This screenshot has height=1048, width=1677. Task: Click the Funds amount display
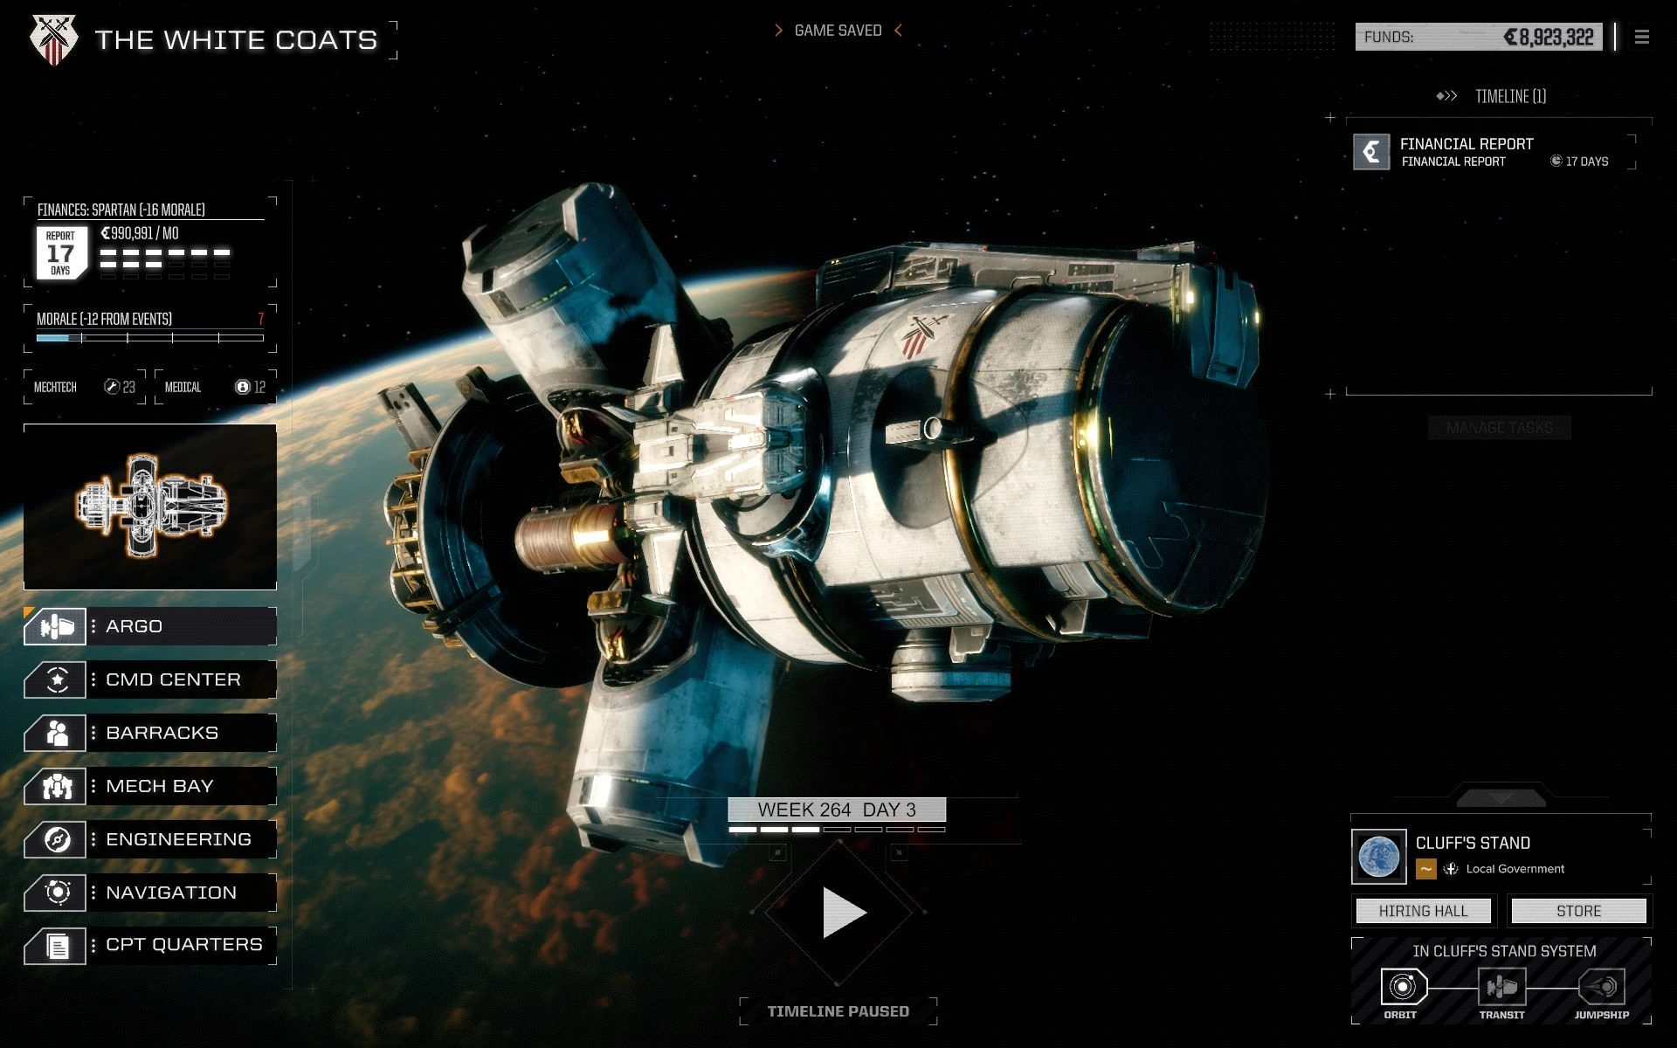[1479, 38]
